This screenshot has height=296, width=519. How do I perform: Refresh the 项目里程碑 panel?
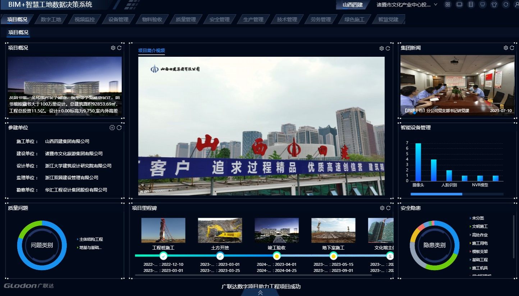click(x=388, y=208)
